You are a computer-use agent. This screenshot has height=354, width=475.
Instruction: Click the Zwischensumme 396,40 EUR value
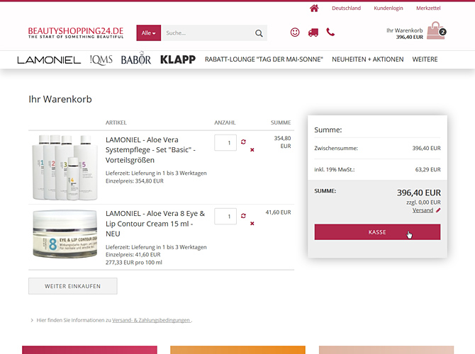pyautogui.click(x=427, y=148)
